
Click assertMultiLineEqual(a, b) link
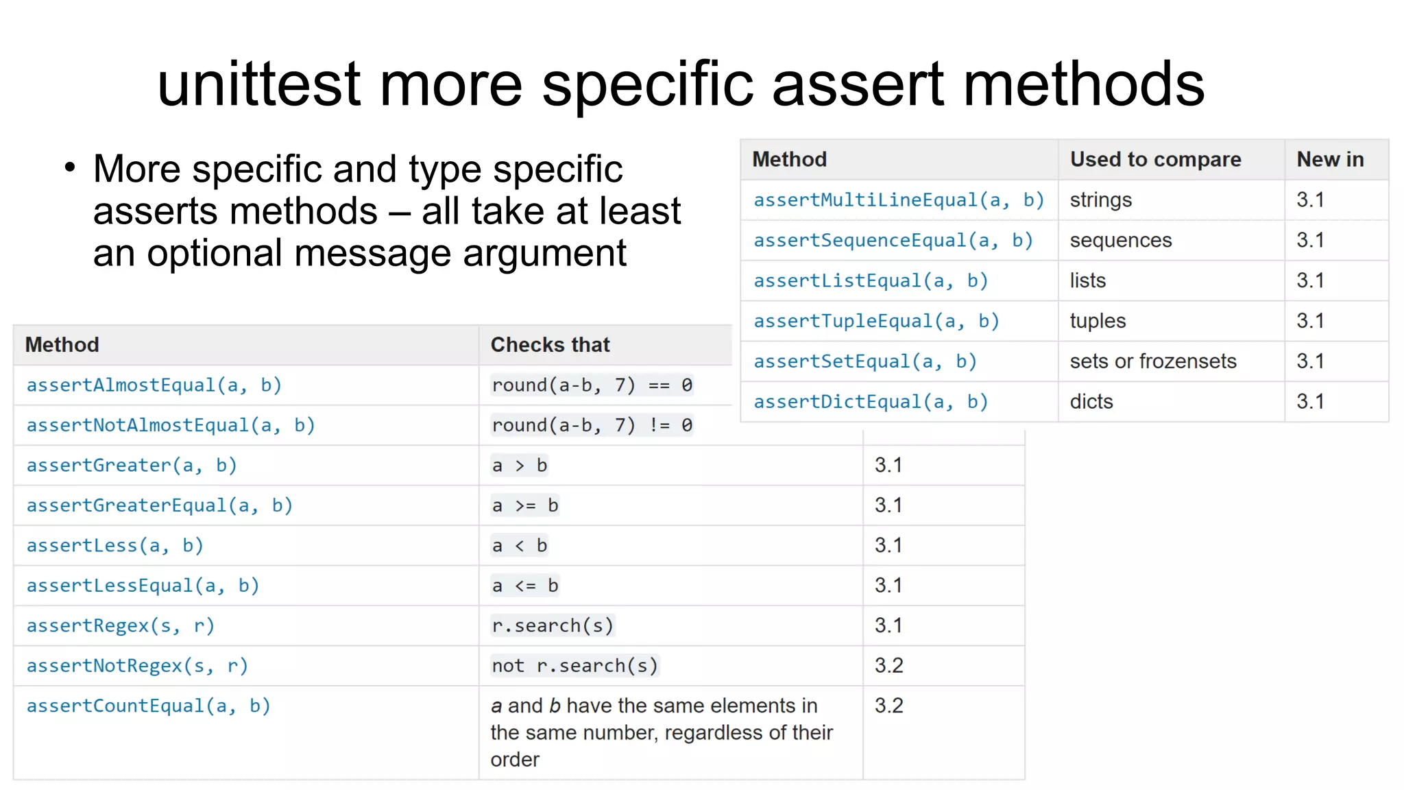pyautogui.click(x=899, y=200)
